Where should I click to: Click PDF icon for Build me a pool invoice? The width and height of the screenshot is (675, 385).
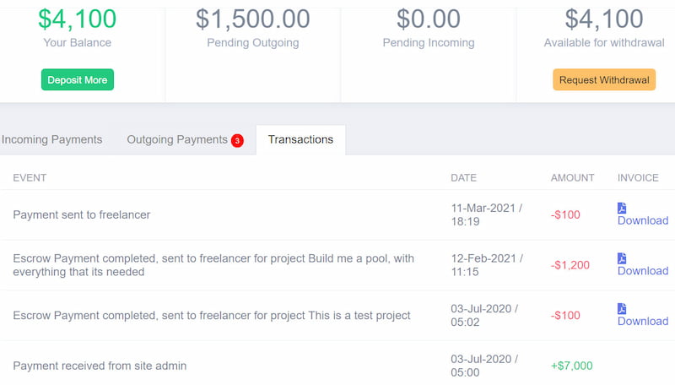point(622,258)
